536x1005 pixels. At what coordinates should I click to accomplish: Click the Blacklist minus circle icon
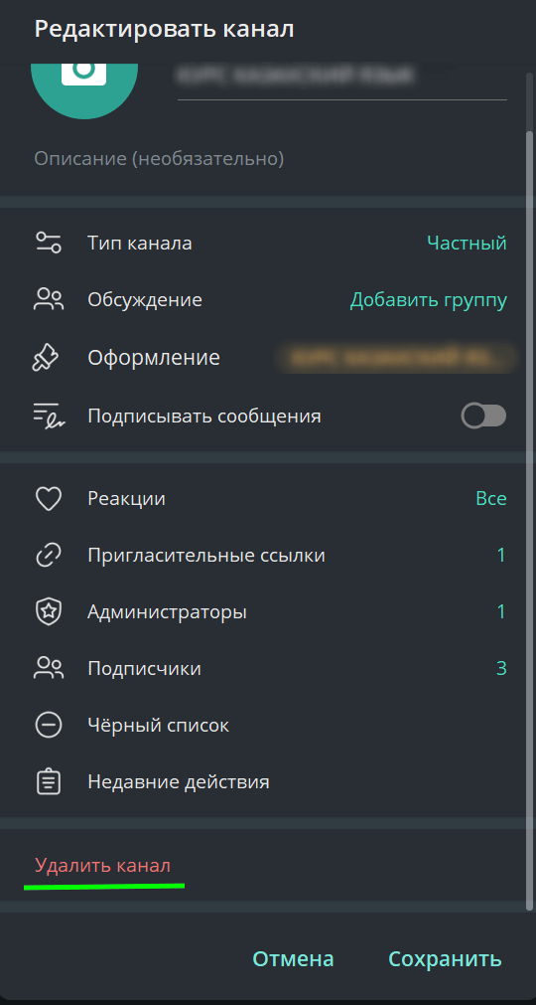coord(49,726)
